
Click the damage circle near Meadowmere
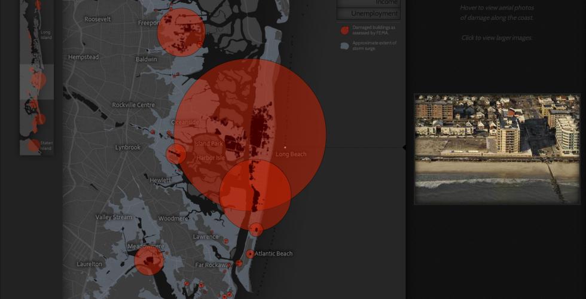tap(149, 261)
